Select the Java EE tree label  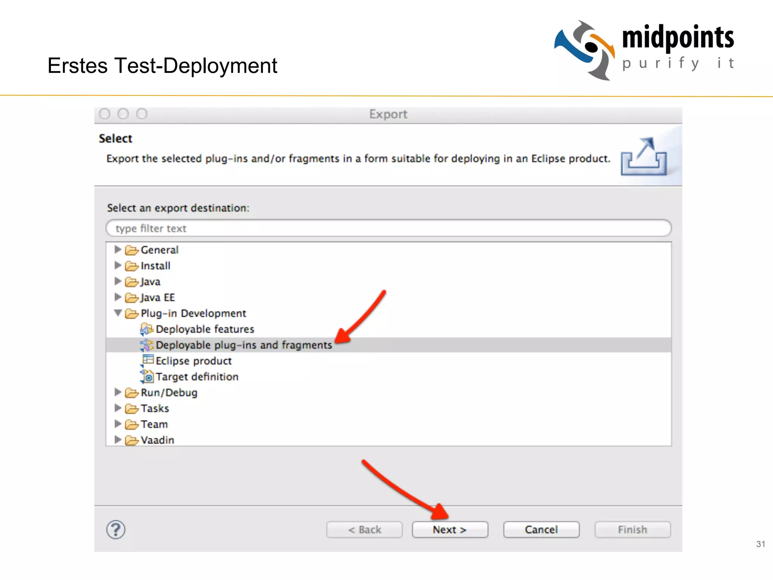(x=158, y=298)
